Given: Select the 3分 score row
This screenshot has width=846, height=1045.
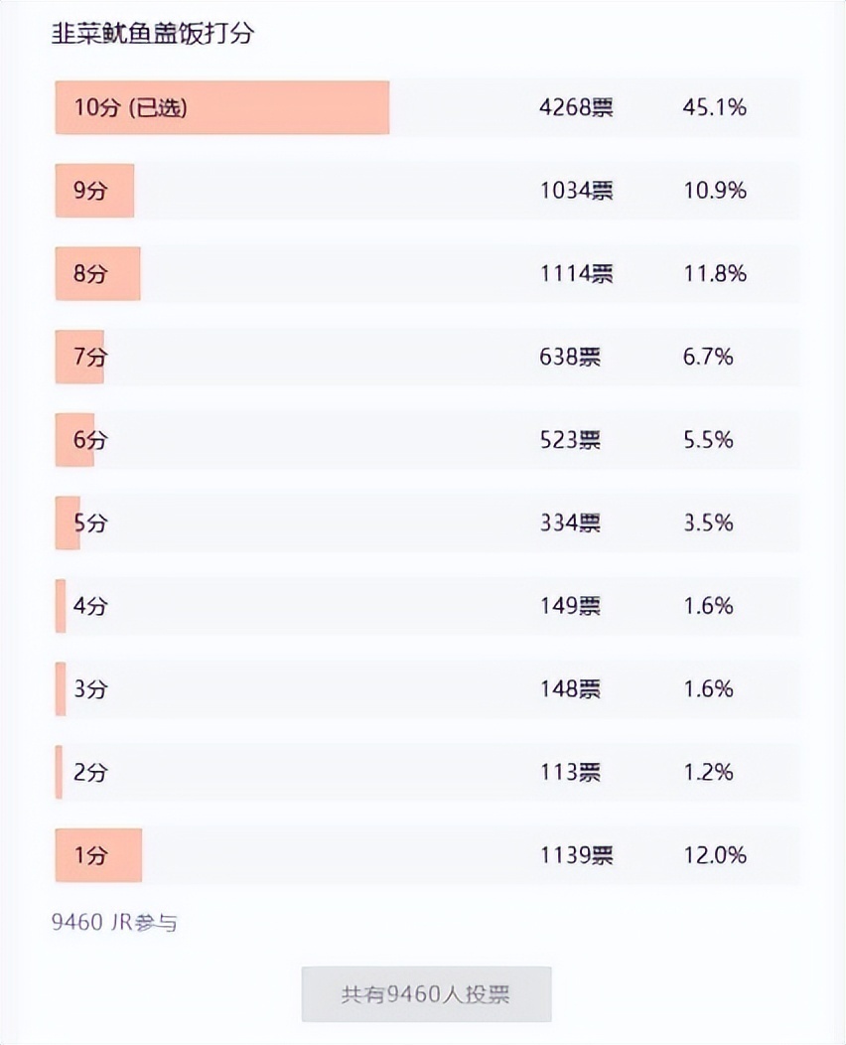Looking at the screenshot, I should coord(428,688).
